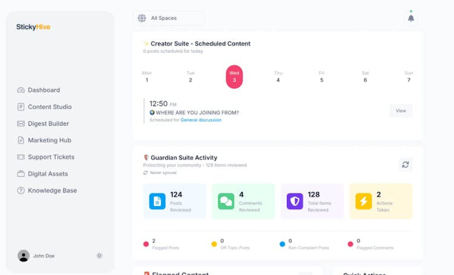Open the Knowledge Base
454x275 pixels.
pos(52,190)
